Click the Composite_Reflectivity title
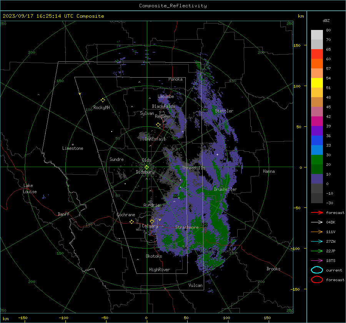The width and height of the screenshot is (346, 323). click(173, 6)
